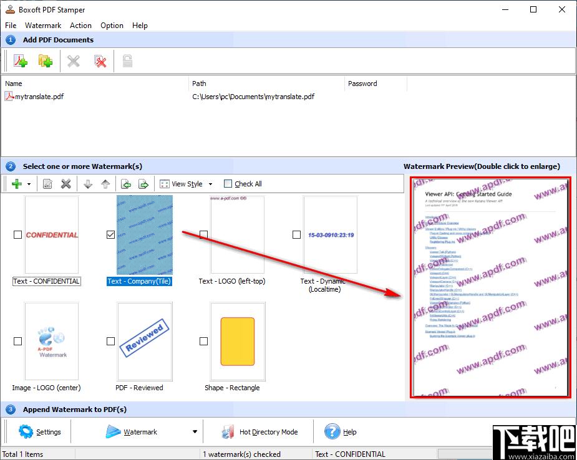Move the watermark up with the up arrow
The width and height of the screenshot is (577, 460).
click(x=105, y=184)
